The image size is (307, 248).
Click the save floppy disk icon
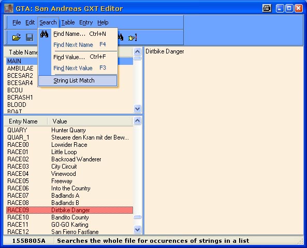coord(30,37)
